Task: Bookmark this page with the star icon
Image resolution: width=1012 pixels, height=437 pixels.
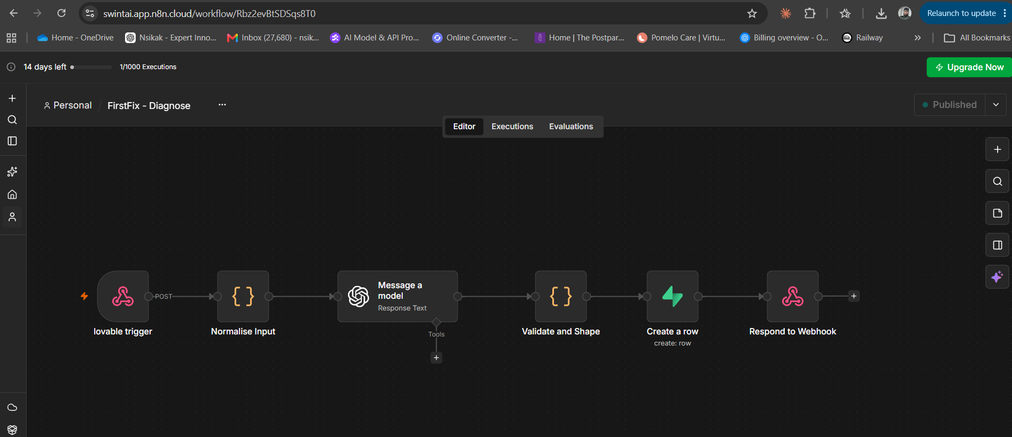Action: (752, 13)
